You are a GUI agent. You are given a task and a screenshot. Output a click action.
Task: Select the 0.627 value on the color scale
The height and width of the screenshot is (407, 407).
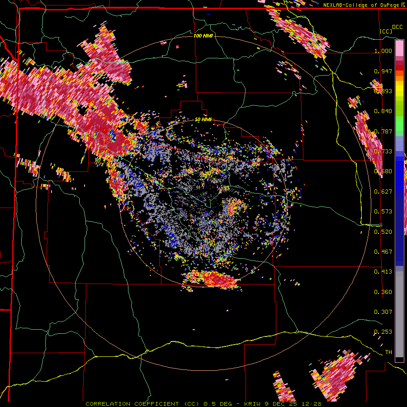click(x=383, y=192)
